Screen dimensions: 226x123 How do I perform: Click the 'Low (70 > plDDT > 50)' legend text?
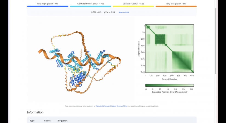tap(133, 4)
